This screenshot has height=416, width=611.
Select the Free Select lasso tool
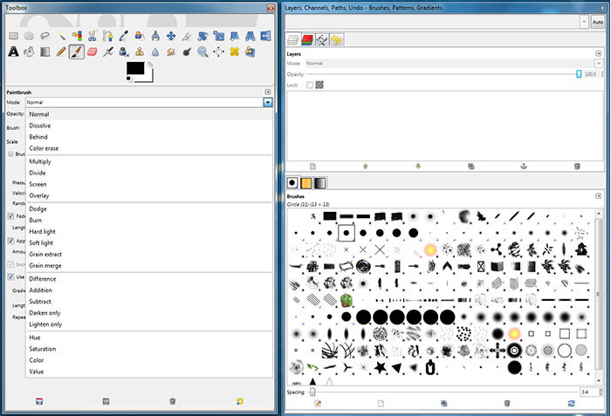pyautogui.click(x=45, y=37)
